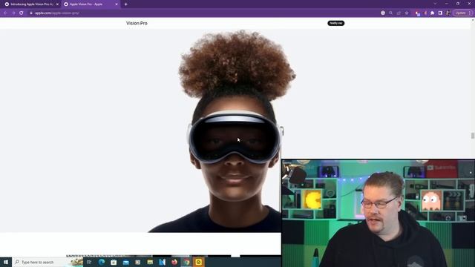Open the yellow circle app on taskbar
Image resolution: width=475 pixels, height=267 pixels.
[199, 262]
